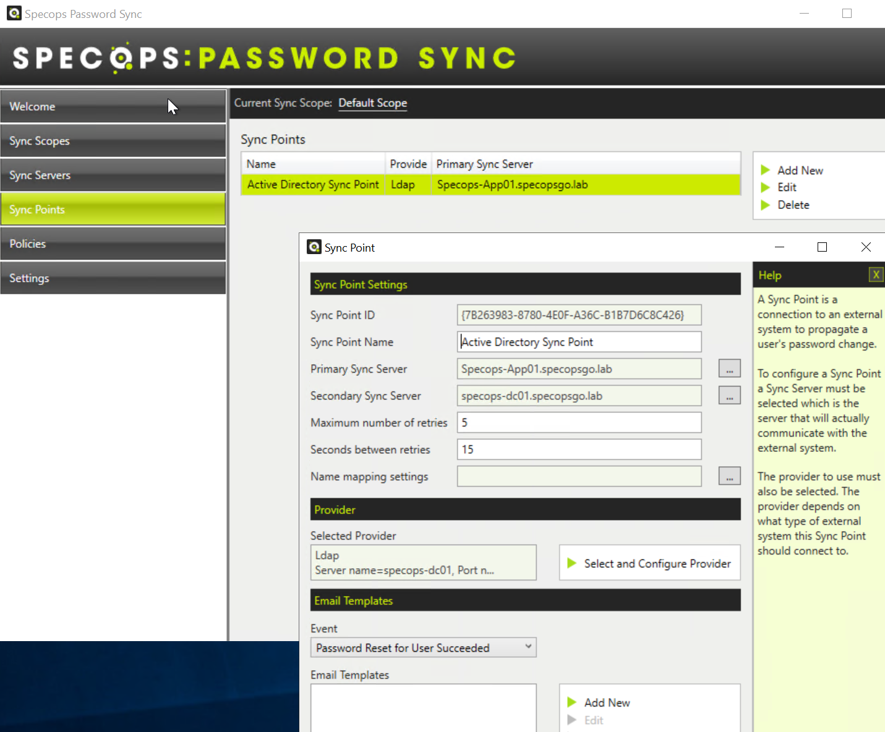Click the Secondary Sync Server field
The image size is (885, 732).
click(x=579, y=396)
